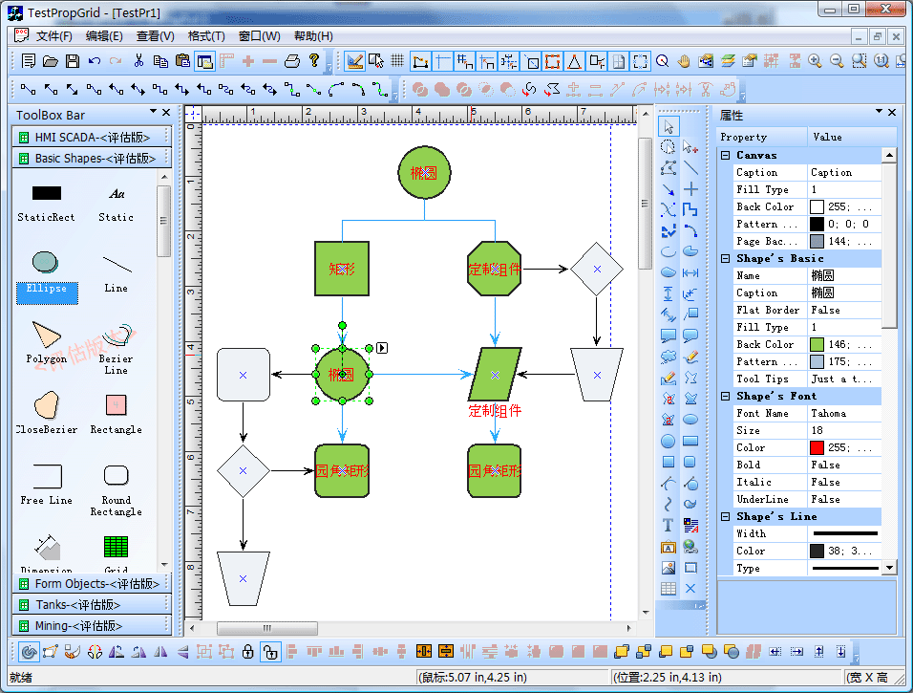Click the Print icon in toolbar
913x693 pixels.
tap(292, 61)
